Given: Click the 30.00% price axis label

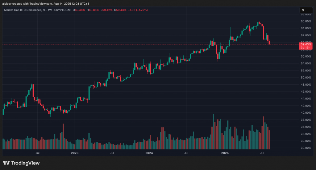Looking at the screenshot, I should click(306, 148).
